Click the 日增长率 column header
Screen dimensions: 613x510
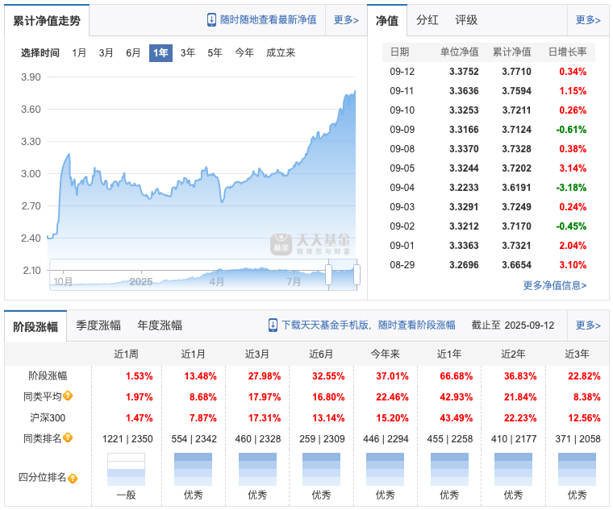(567, 52)
